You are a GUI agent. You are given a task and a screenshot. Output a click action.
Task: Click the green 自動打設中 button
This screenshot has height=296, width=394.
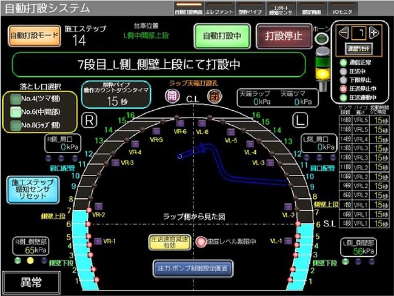[222, 36]
